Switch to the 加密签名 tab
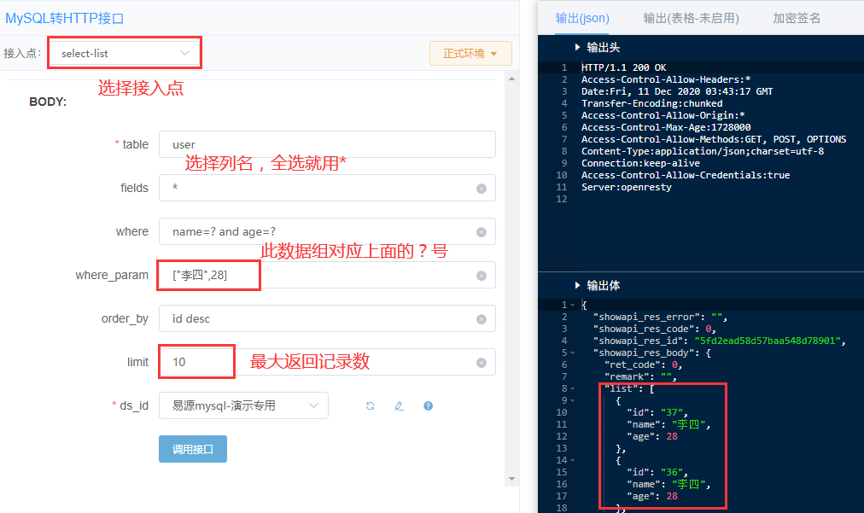 [797, 18]
